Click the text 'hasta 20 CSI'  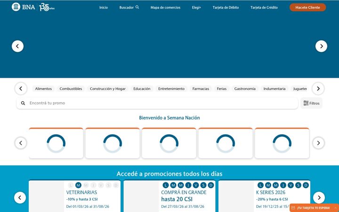[x=177, y=199]
